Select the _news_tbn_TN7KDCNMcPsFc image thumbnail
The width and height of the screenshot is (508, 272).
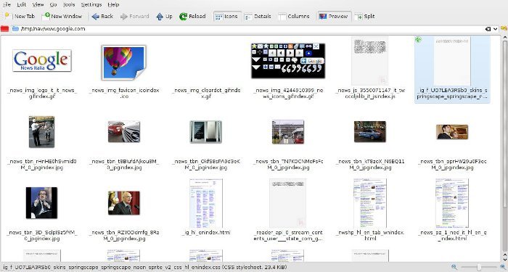(288, 132)
